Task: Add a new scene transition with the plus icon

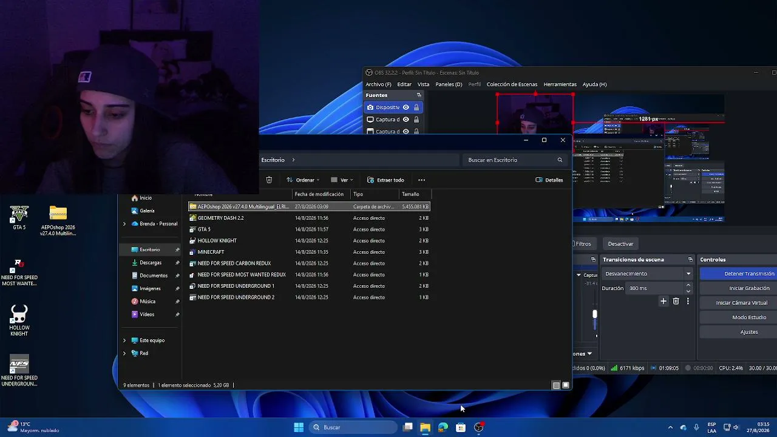Action: coord(663,301)
